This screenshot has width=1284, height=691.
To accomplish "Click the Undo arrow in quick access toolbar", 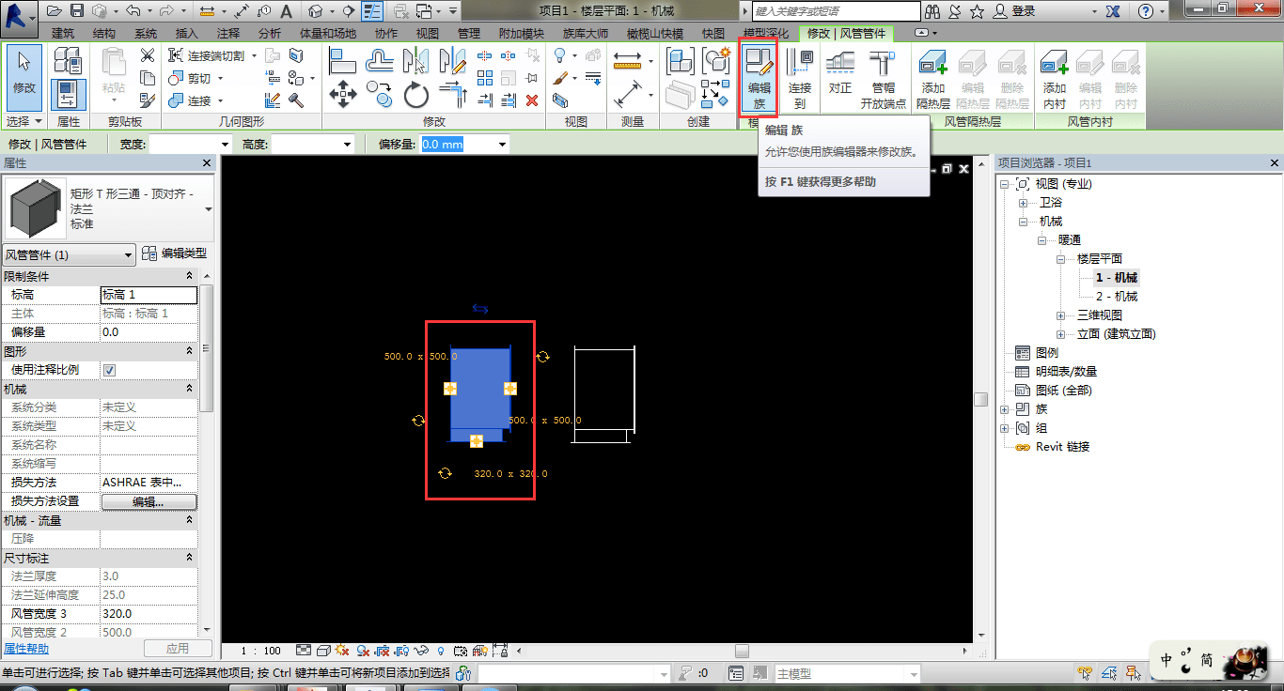I will pos(133,11).
